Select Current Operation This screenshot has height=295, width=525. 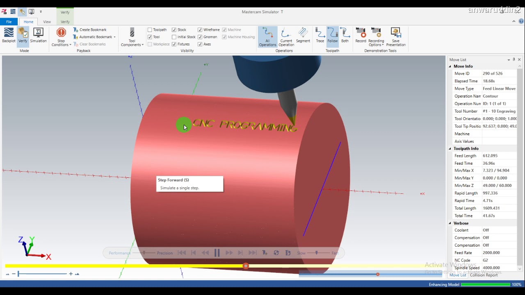point(286,37)
